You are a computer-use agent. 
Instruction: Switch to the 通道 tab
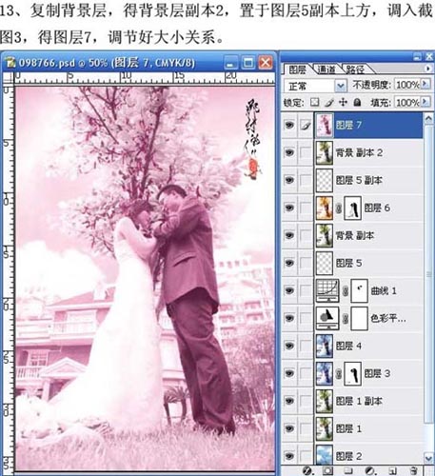tap(326, 69)
